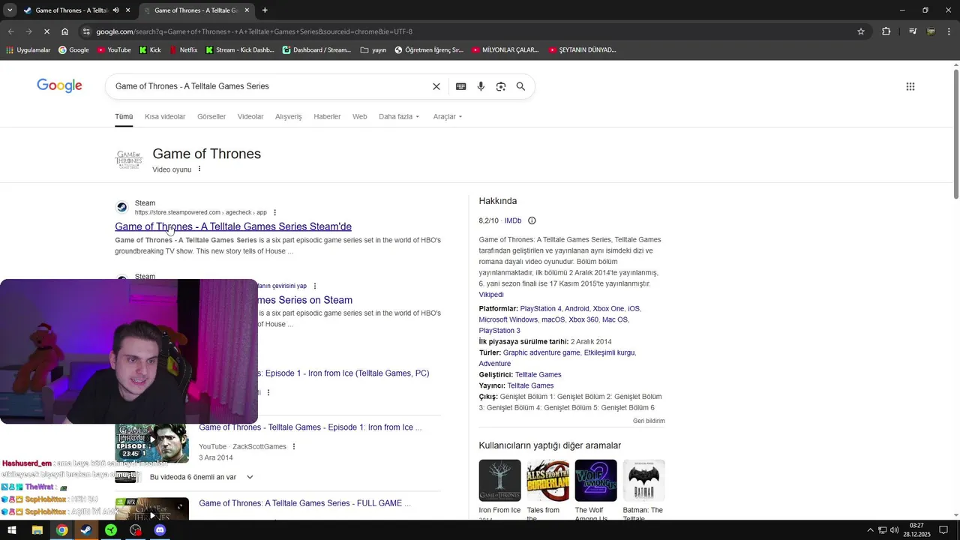Open Discord from the taskbar
Viewport: 960px width, 540px height.
click(x=160, y=530)
